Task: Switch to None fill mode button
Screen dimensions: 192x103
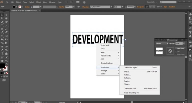Action: tap(7, 73)
